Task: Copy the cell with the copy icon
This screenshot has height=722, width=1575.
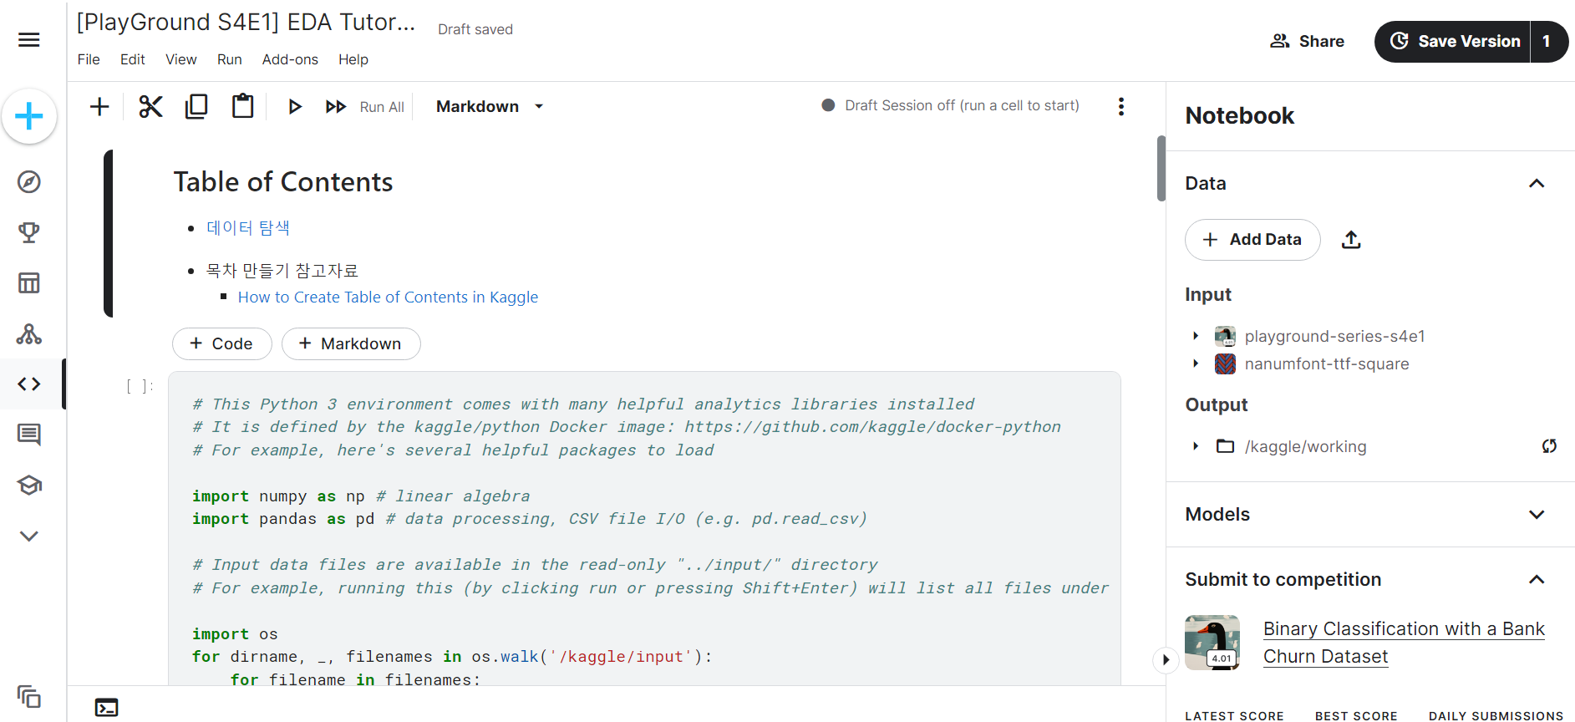Action: pos(196,106)
